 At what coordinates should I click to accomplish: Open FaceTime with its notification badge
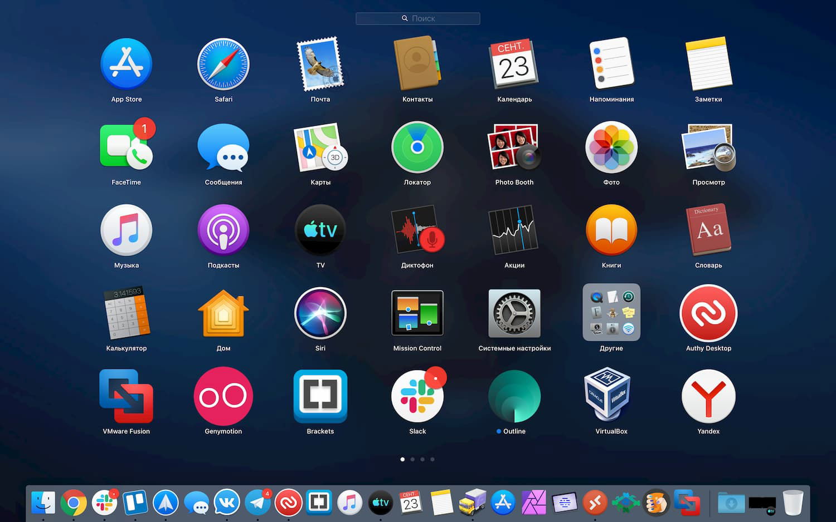[126, 146]
